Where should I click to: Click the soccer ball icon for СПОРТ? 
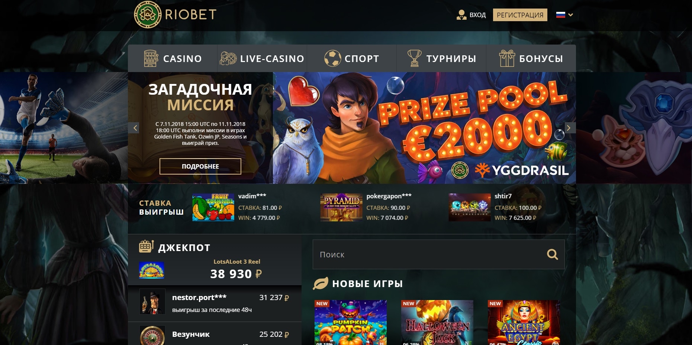click(x=332, y=58)
